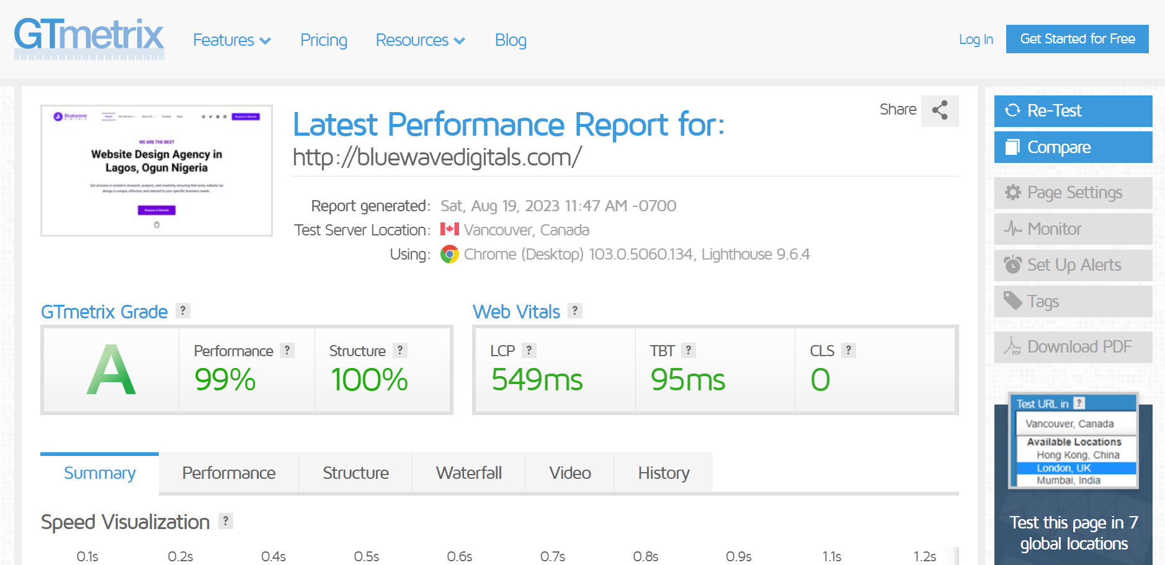
Task: Open Set Up Alerts bell icon
Action: pyautogui.click(x=1012, y=265)
